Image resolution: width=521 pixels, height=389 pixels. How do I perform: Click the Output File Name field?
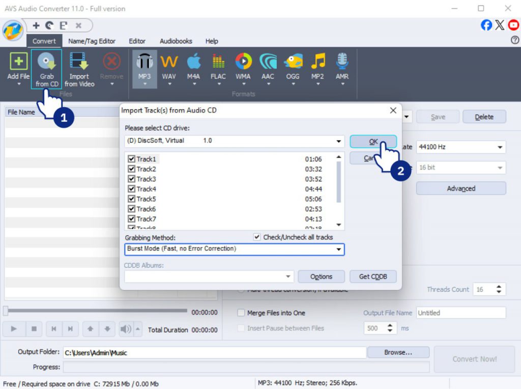coord(460,313)
